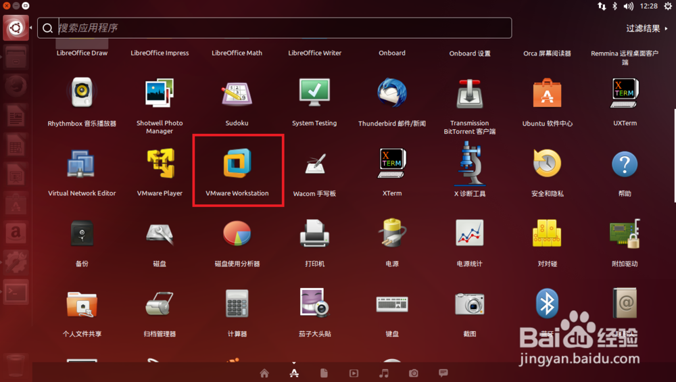Open Ubuntu Software Center
Image resolution: width=676 pixels, height=382 pixels.
tap(547, 92)
